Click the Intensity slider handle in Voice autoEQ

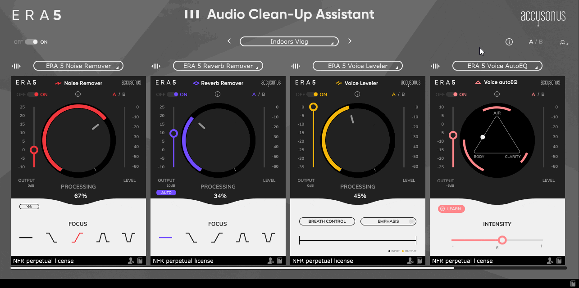click(x=502, y=240)
